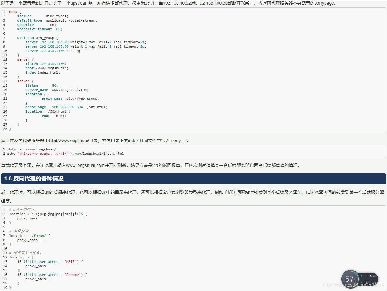This screenshot has width=387, height=291.
Task: Click the "listen 127.0.0.1:80;" line
Action: 46,64
